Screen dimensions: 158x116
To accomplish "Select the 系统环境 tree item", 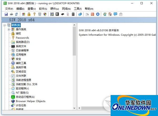I will tap(21, 67).
